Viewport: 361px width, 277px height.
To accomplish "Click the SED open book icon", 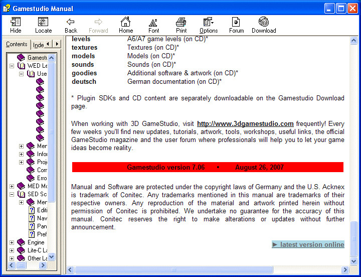I will 21,194.
